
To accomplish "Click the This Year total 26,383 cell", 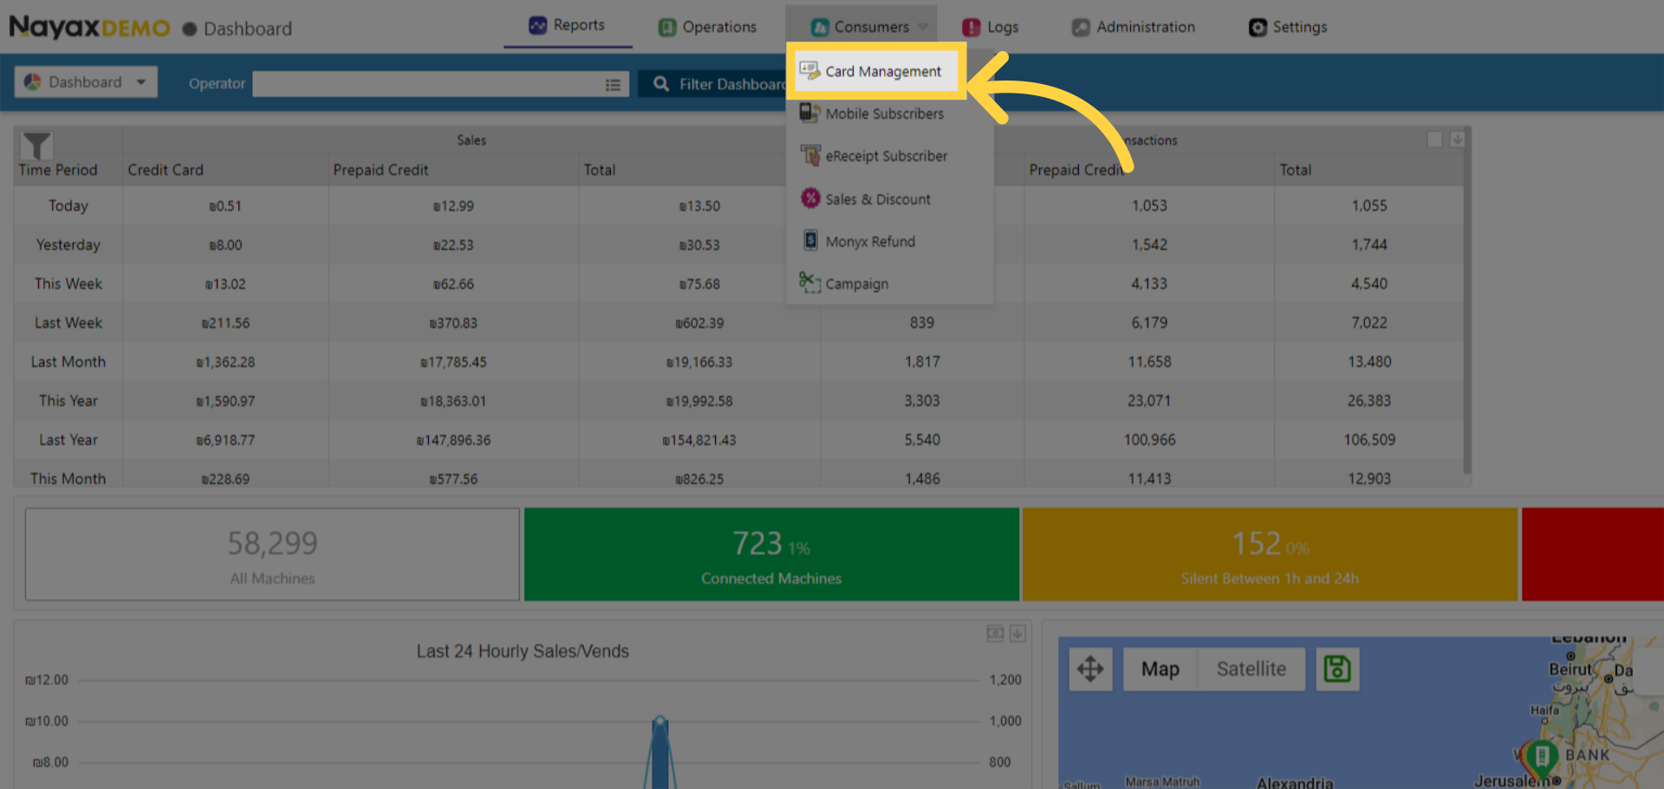I will 1369,401.
